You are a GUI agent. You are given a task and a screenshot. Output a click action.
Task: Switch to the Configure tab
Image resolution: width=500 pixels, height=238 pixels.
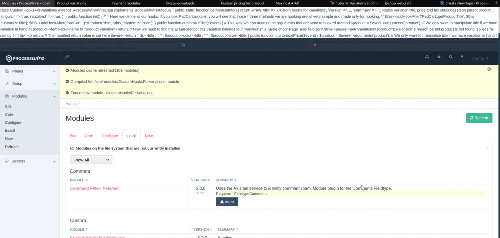pos(110,136)
